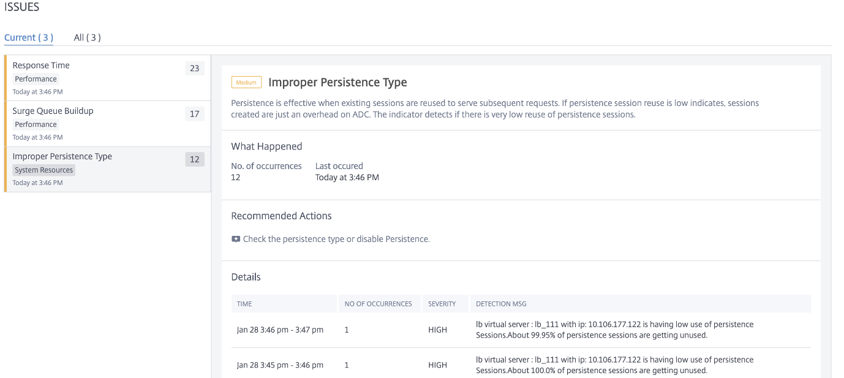
Task: Click the Improper Persistence Type heading
Action: point(337,82)
